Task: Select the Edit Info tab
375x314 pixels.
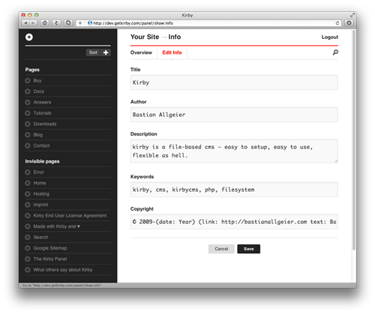Action: coord(172,52)
